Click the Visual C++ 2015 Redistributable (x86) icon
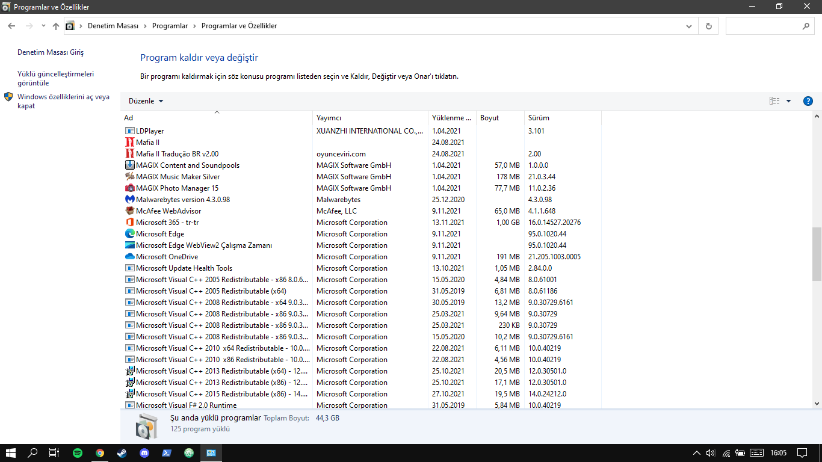This screenshot has height=462, width=822. (129, 393)
